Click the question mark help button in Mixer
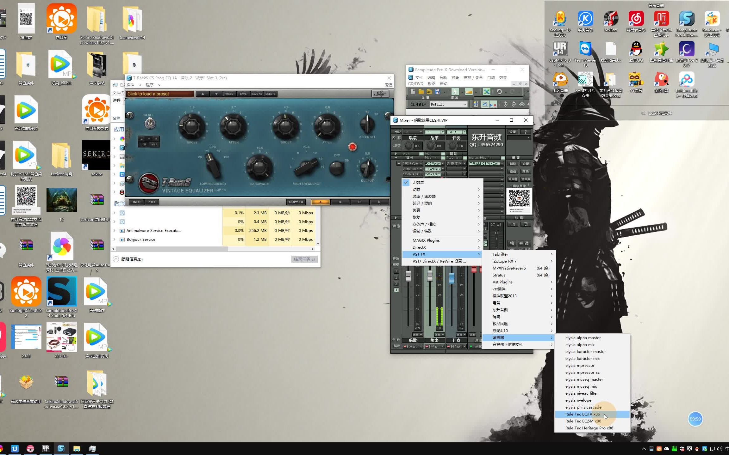The image size is (729, 455). 526,132
